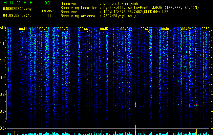The width and height of the screenshot is (213, 135).
Task: Click the 0.9 frequency axis label
Action: (x=3, y=78)
